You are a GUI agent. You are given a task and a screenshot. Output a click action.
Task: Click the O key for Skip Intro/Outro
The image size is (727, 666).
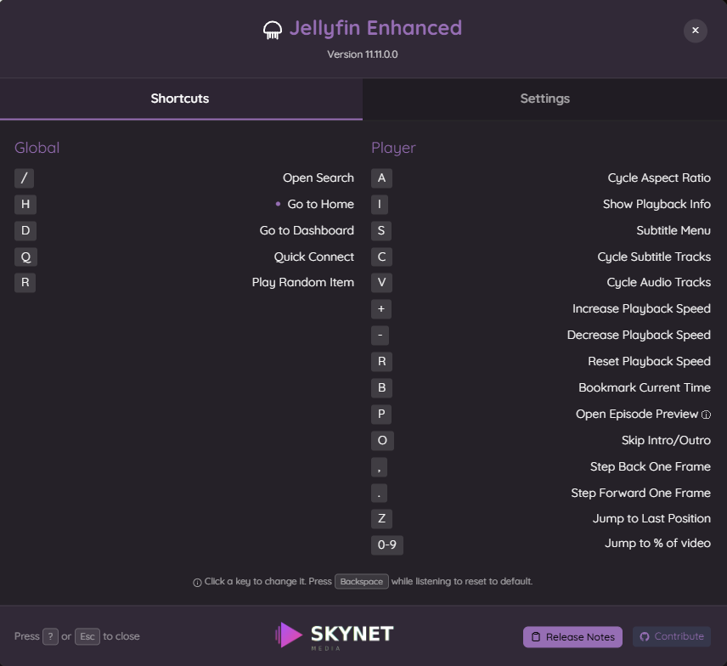pyautogui.click(x=382, y=440)
